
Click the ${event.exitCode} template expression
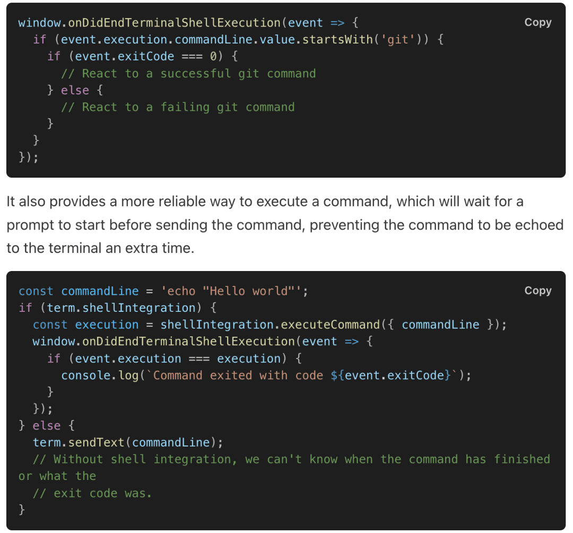pos(390,375)
